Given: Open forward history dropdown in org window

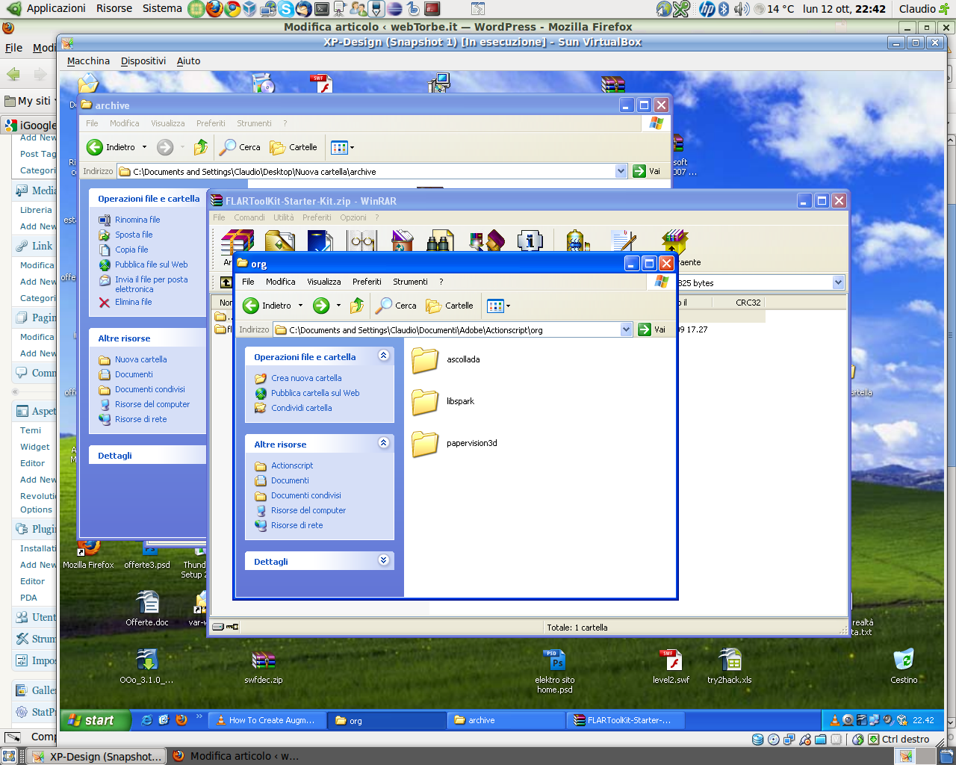Looking at the screenshot, I should [x=338, y=306].
